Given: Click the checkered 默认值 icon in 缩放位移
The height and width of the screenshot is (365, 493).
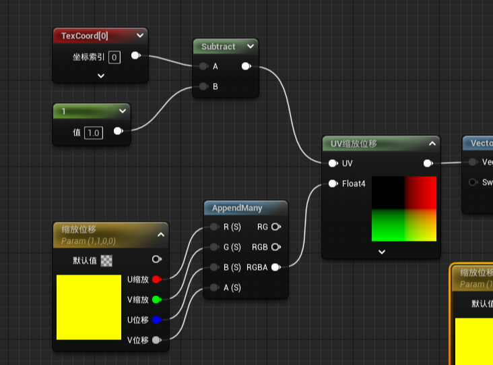Looking at the screenshot, I should point(106,260).
